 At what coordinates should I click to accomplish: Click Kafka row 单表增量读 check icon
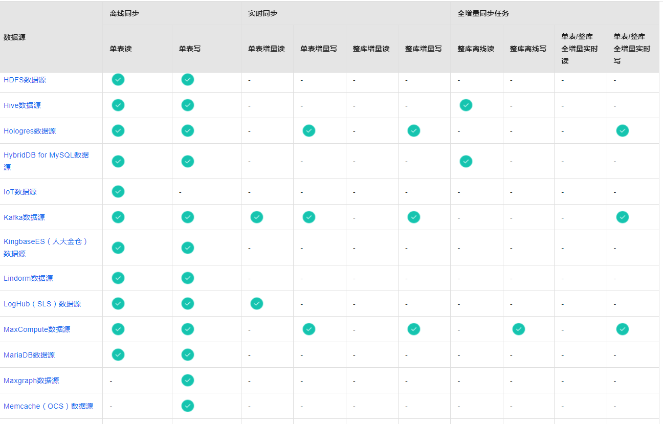point(257,217)
